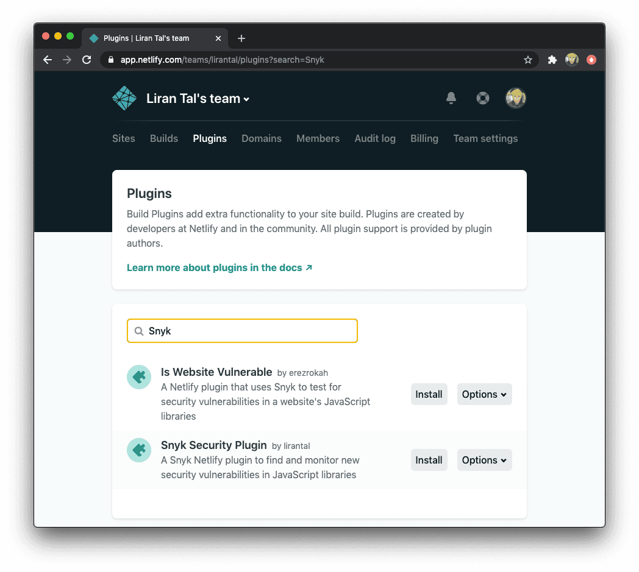Screen dimensions: 639x572
Task: Click the author text 'by lirantal'
Action: 291,446
